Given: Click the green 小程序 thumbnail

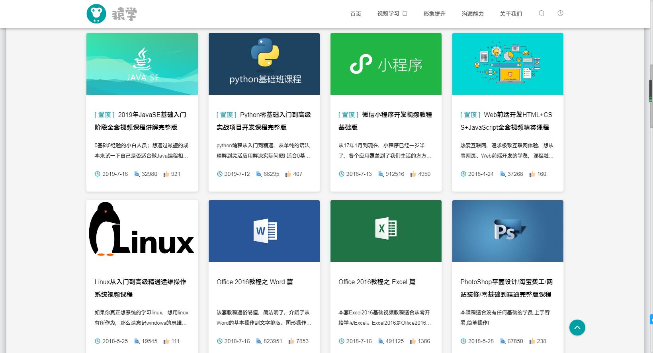Looking at the screenshot, I should [x=386, y=64].
